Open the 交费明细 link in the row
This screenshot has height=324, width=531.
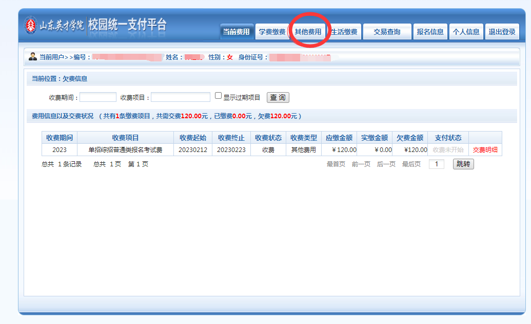click(x=485, y=150)
